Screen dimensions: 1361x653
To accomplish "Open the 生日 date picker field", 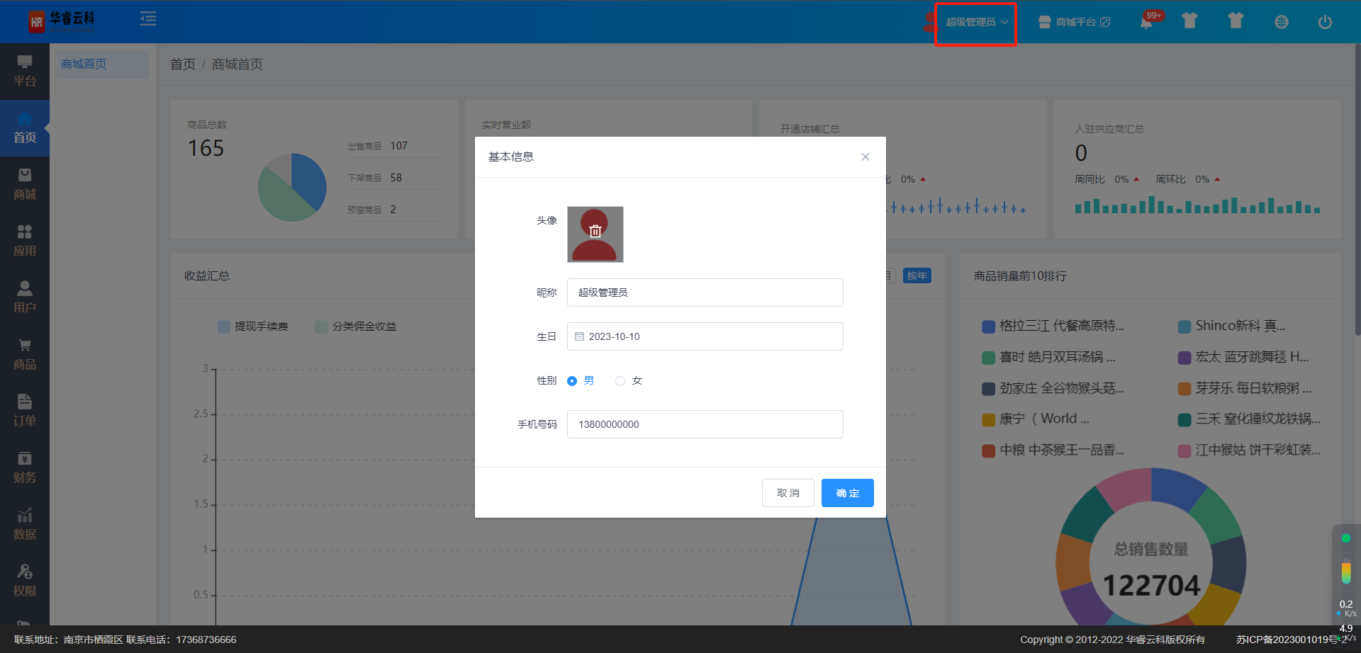I will point(705,336).
